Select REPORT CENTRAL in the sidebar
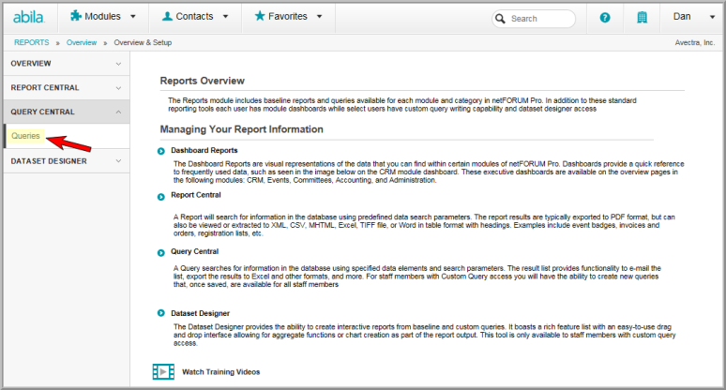This screenshot has height=390, width=726. (x=67, y=87)
